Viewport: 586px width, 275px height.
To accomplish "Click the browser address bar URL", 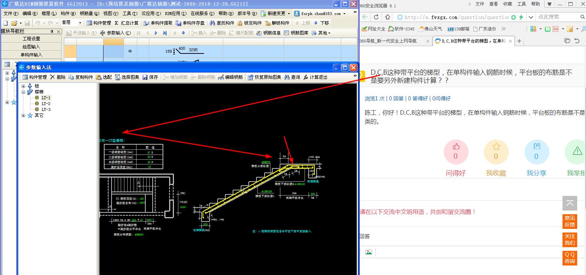I will pos(456,17).
